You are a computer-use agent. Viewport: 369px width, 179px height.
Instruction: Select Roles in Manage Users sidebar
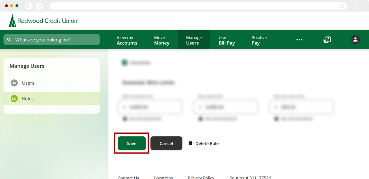(52, 98)
